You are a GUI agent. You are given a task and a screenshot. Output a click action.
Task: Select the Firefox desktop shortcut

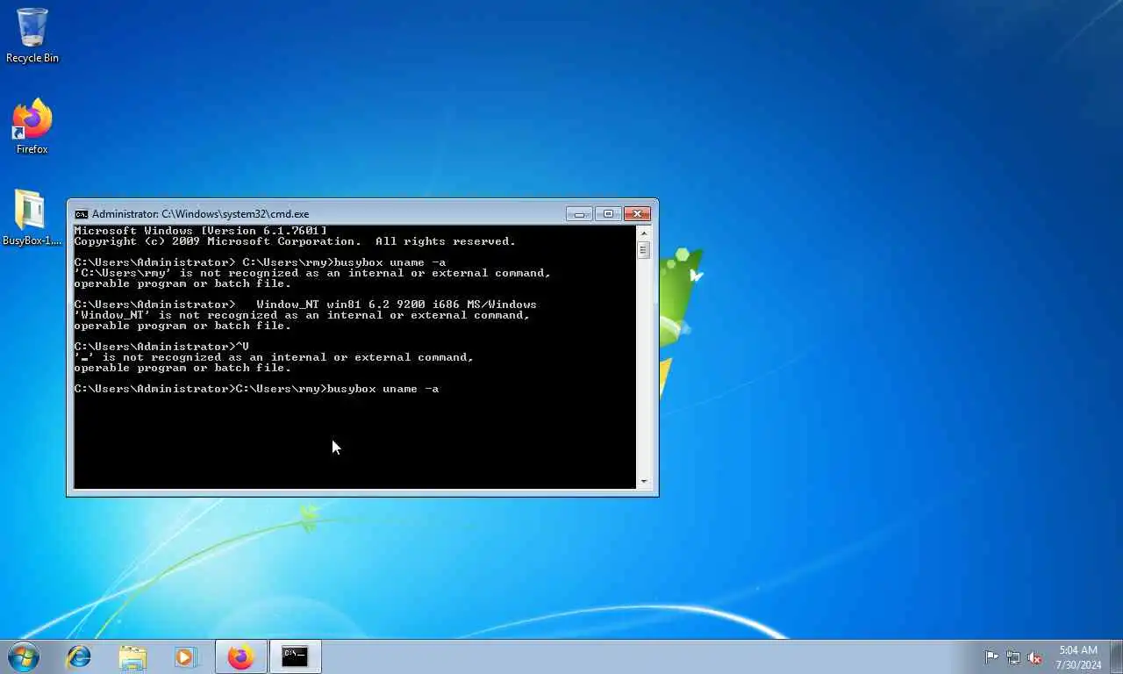click(32, 127)
